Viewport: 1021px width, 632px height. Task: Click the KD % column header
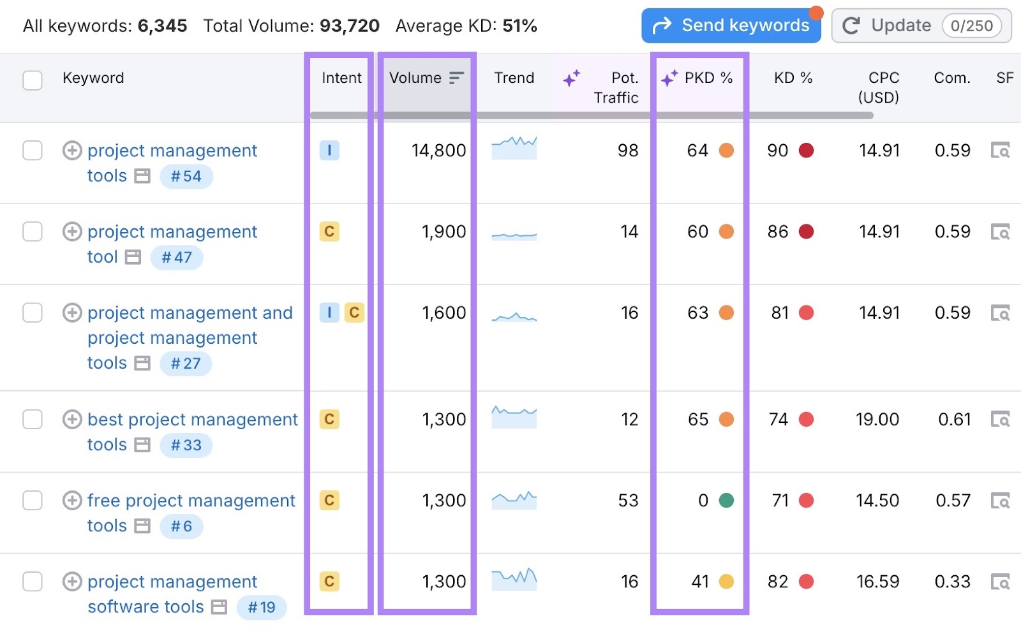pos(793,78)
